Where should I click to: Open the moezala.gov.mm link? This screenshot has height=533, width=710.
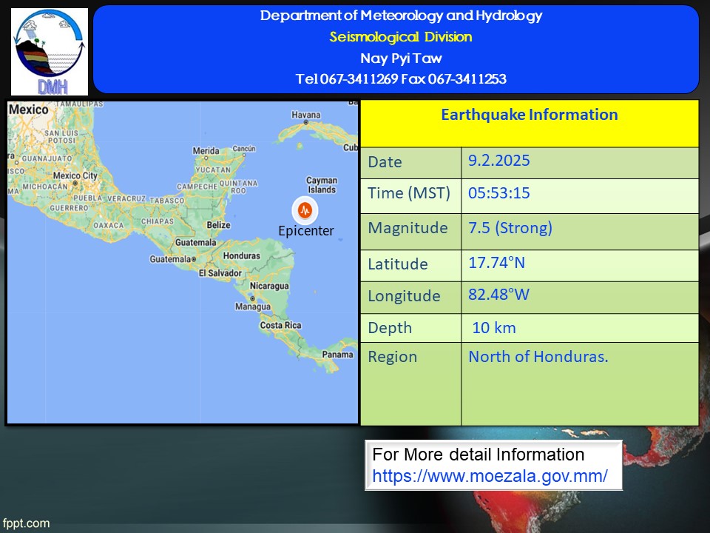[490, 476]
